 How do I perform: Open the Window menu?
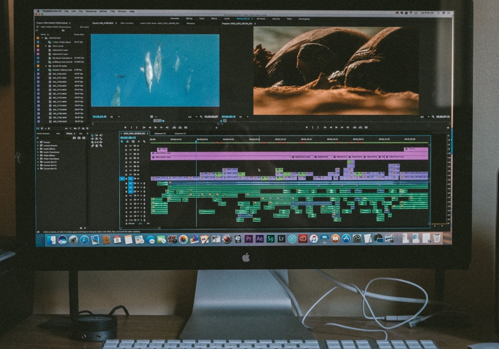tap(122, 11)
